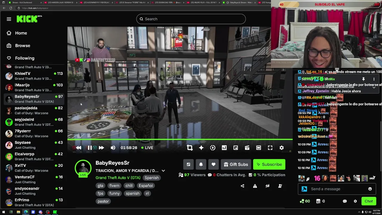382x215 pixels.
Task: Open the hamburger menu beside Kick logo
Action: [9, 19]
